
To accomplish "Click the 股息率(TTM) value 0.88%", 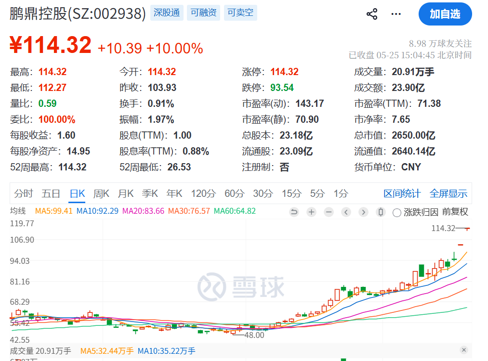I will 196,151.
